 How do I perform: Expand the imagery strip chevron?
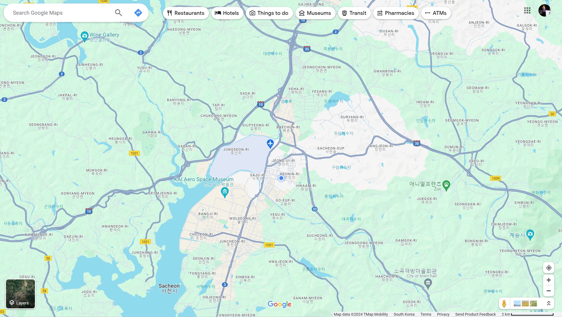[549, 303]
